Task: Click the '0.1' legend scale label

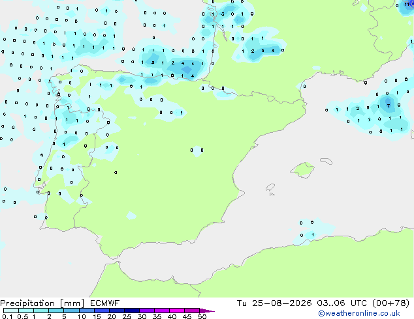Action: (7, 316)
